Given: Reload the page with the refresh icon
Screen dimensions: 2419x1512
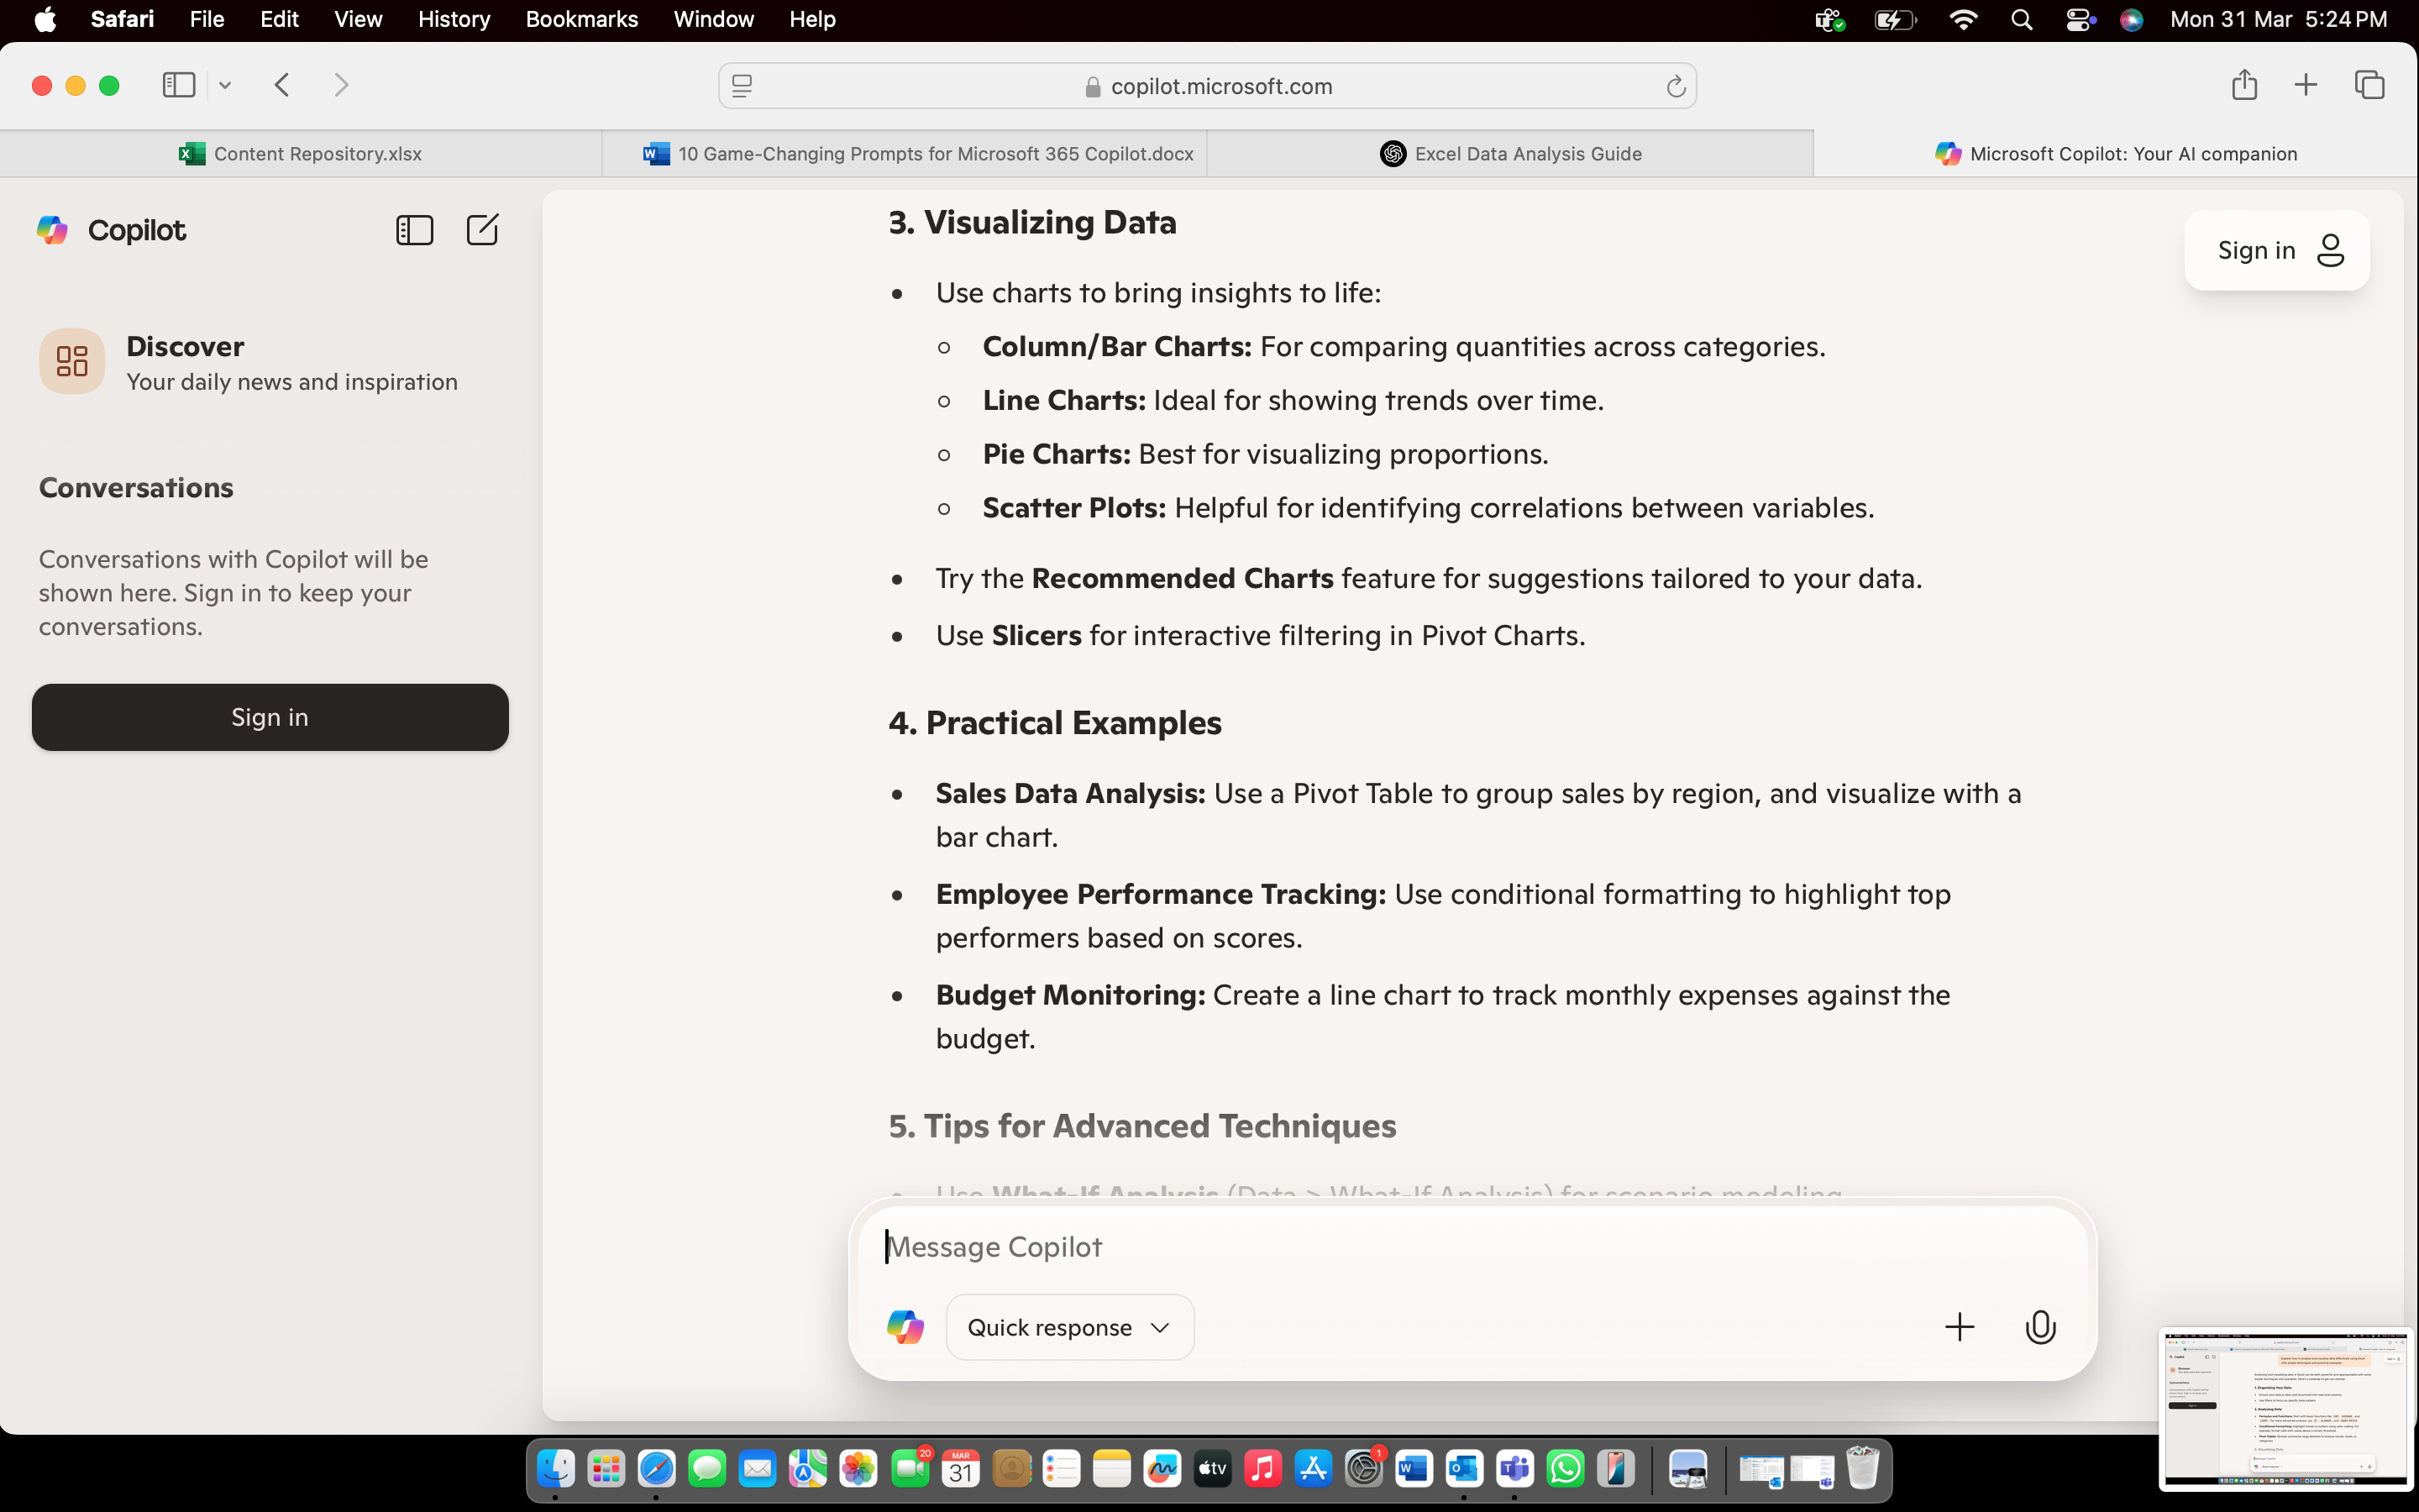Looking at the screenshot, I should point(1676,87).
